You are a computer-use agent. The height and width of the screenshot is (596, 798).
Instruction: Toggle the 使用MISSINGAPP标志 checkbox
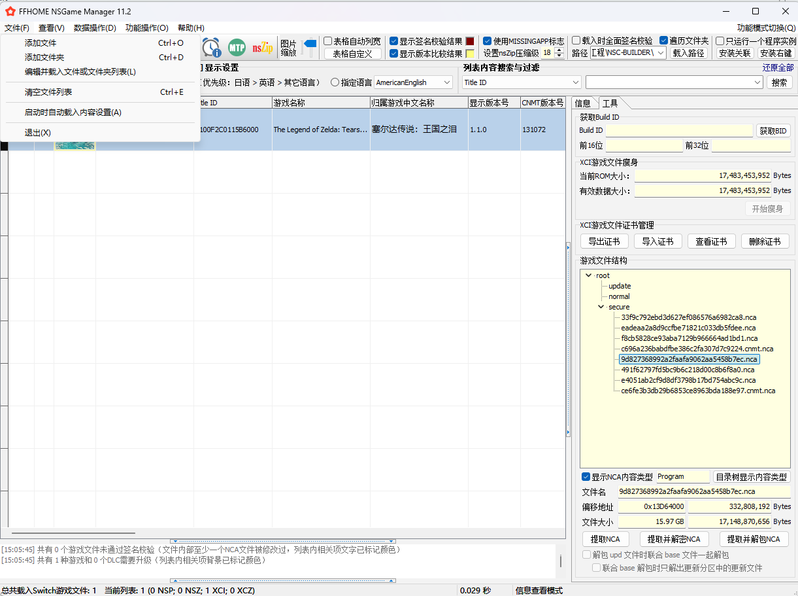(x=487, y=41)
